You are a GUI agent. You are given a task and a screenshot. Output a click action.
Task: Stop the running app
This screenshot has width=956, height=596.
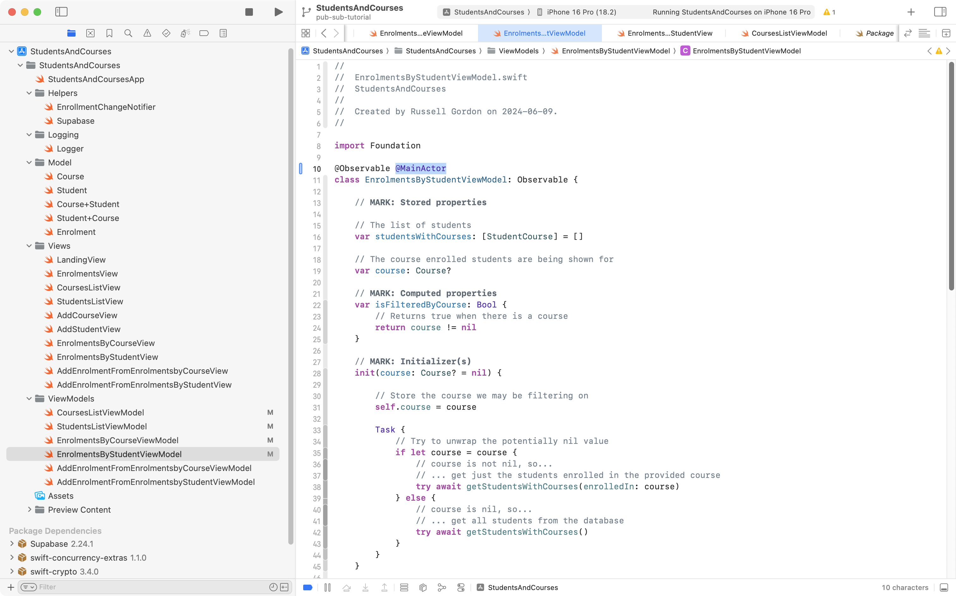(x=249, y=12)
